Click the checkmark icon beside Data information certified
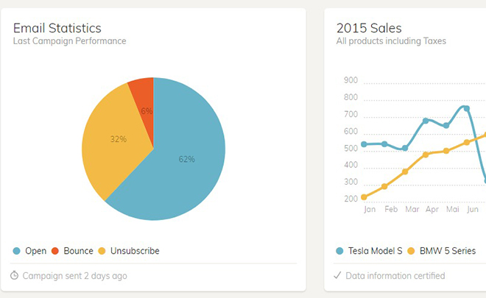 [337, 275]
